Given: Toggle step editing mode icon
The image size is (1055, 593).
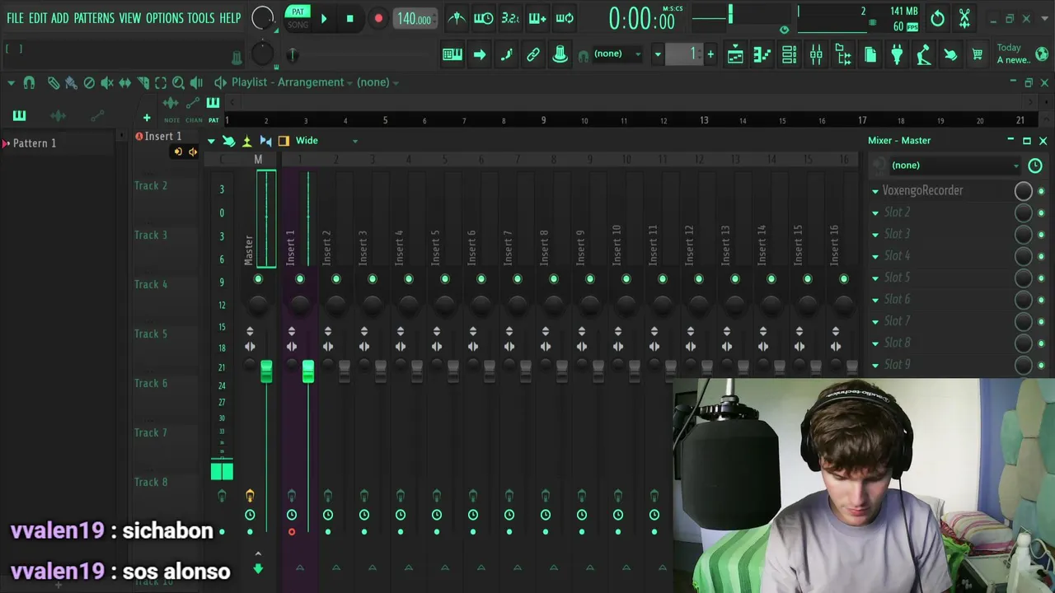Looking at the screenshot, I should pos(506,54).
